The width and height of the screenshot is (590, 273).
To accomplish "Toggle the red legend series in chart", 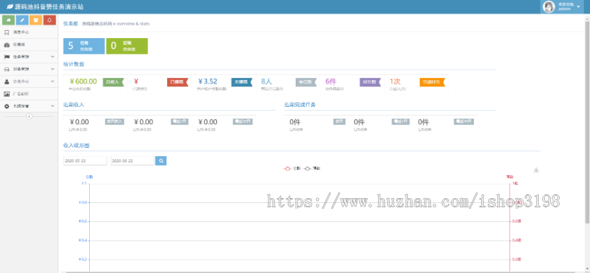I will [x=292, y=169].
